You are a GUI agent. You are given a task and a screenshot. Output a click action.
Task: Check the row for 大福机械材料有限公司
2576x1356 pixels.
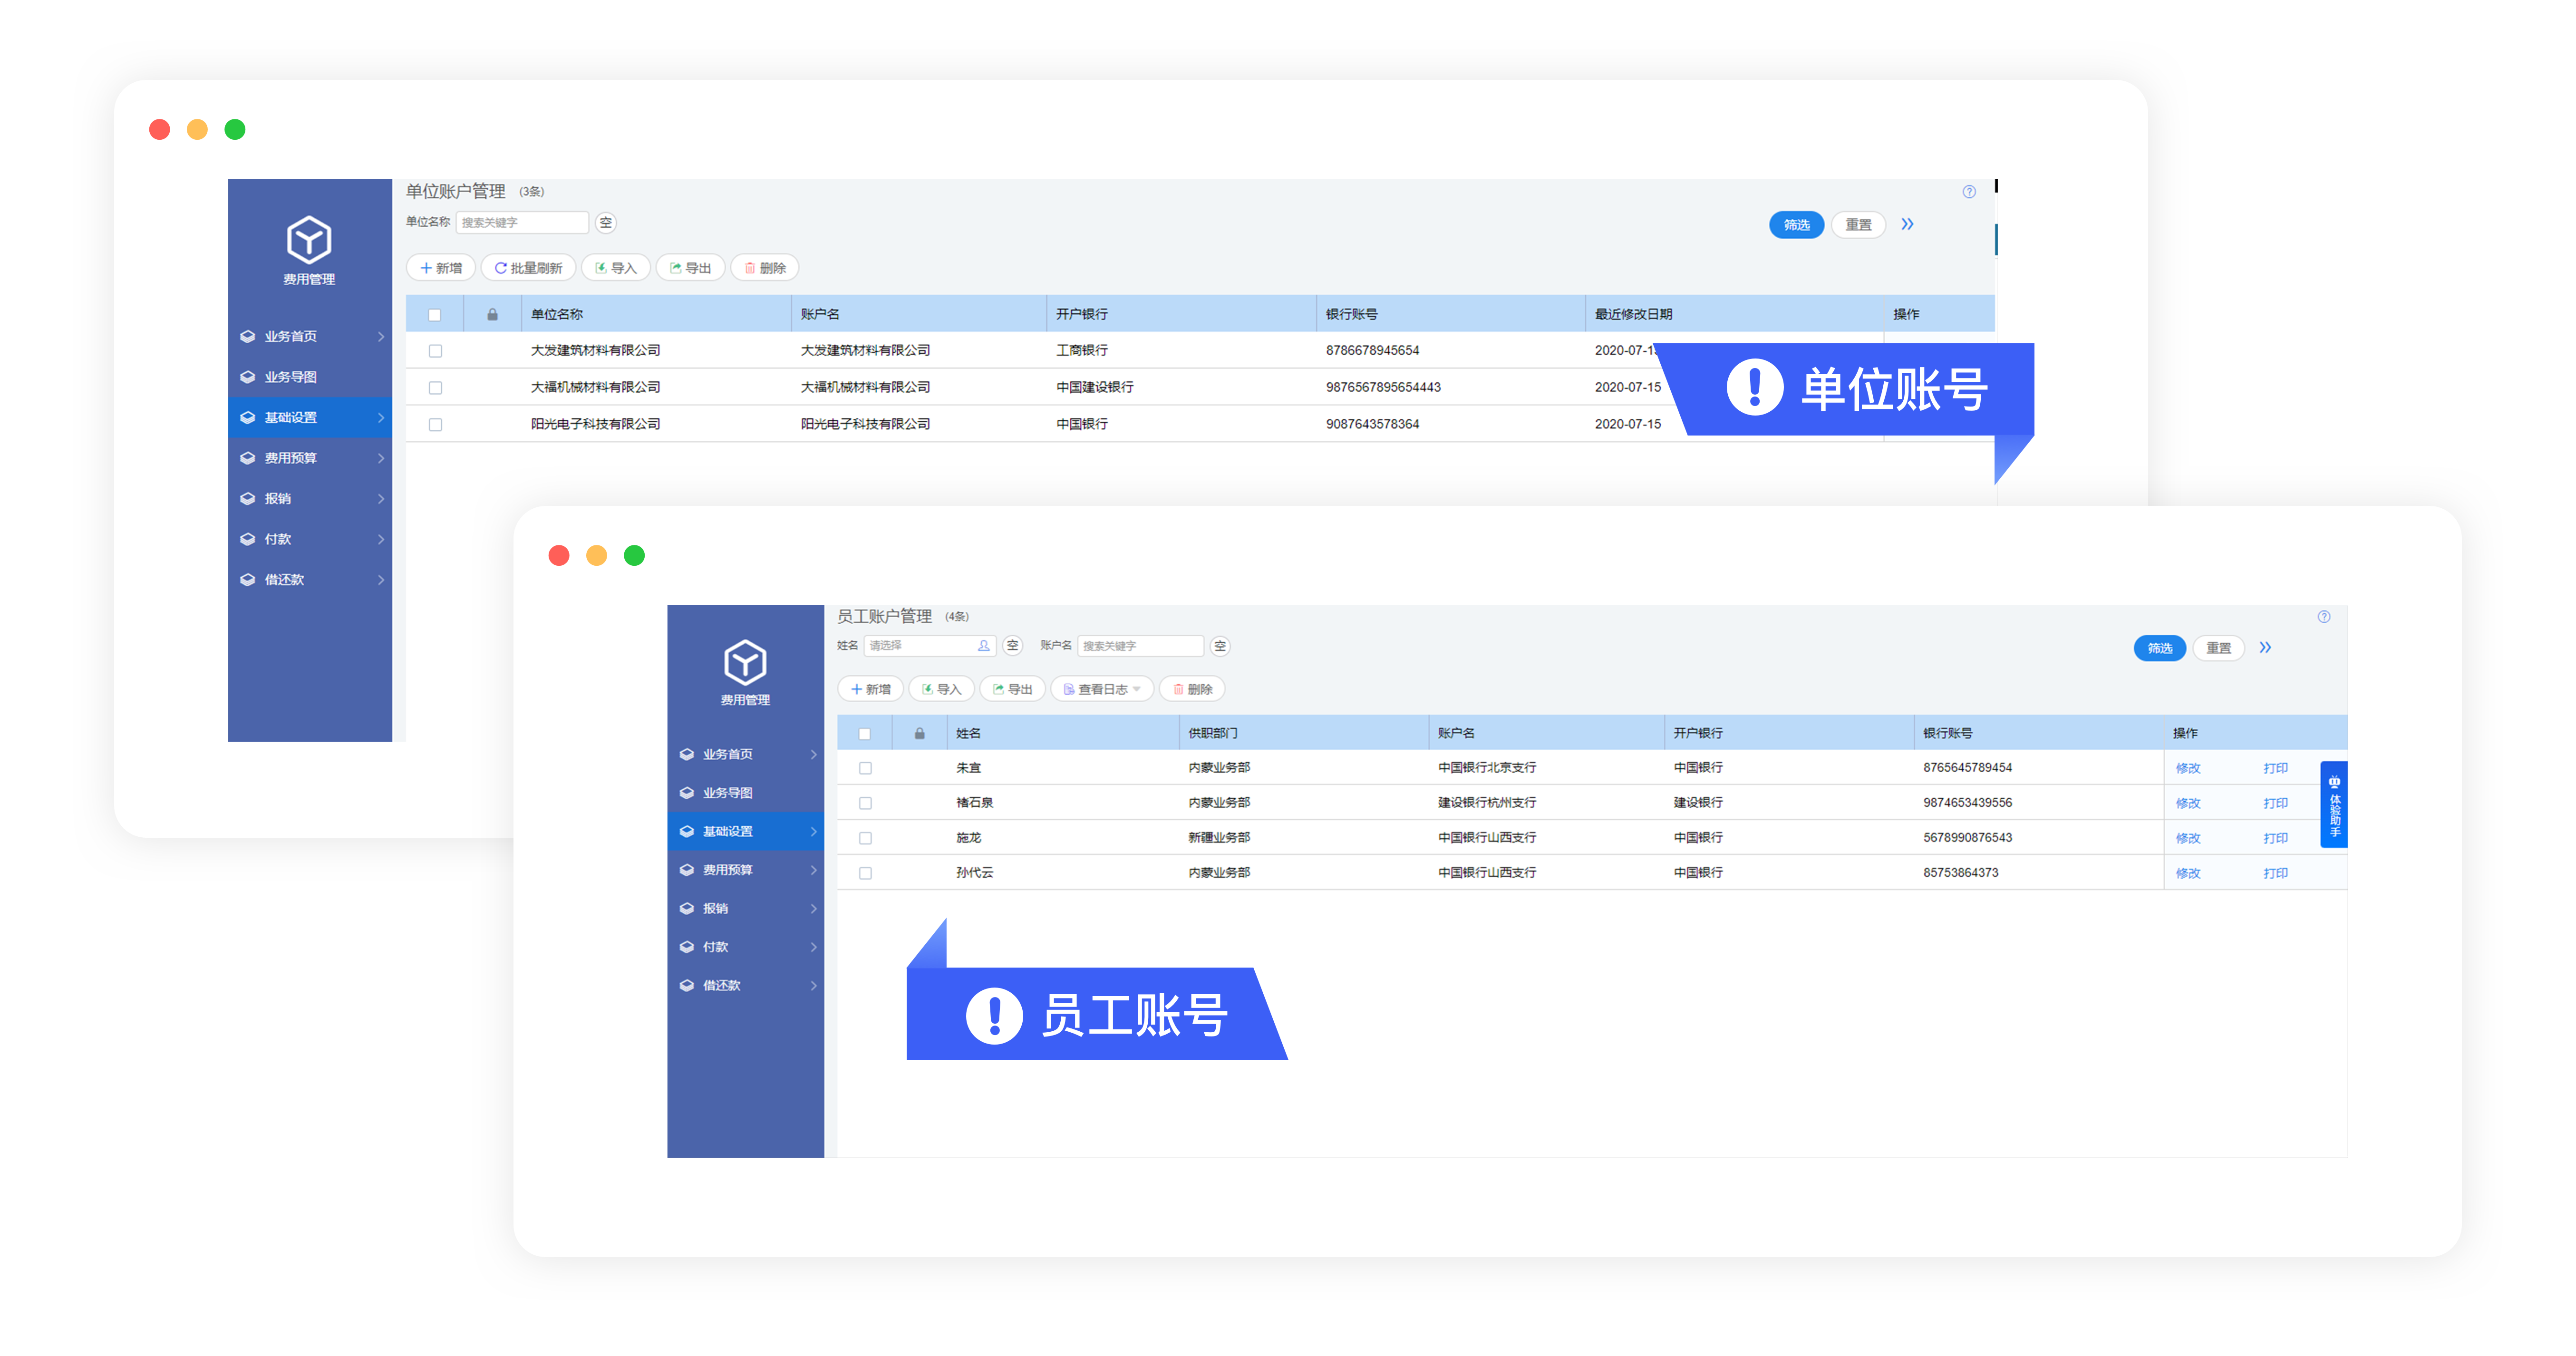pyautogui.click(x=435, y=388)
